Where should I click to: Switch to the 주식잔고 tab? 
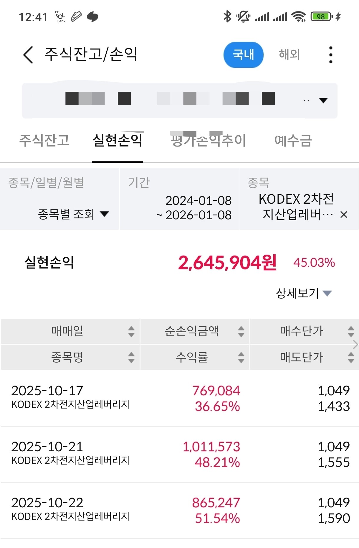pos(44,140)
